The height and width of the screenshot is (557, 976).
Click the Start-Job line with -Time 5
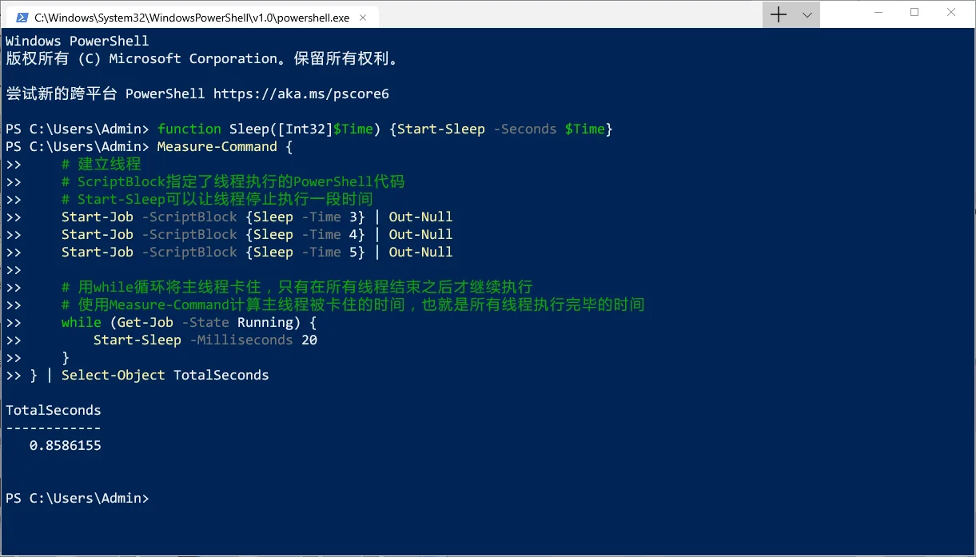(256, 252)
